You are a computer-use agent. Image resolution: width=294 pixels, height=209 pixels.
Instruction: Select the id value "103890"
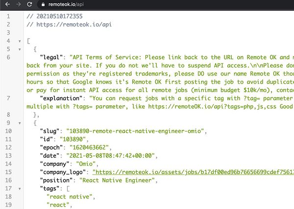click(x=73, y=139)
